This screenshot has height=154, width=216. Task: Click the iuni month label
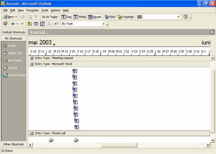point(206,42)
